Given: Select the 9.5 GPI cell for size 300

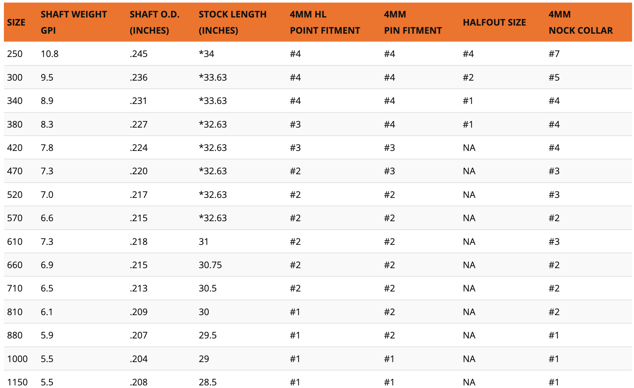Looking at the screenshot, I should coord(47,77).
